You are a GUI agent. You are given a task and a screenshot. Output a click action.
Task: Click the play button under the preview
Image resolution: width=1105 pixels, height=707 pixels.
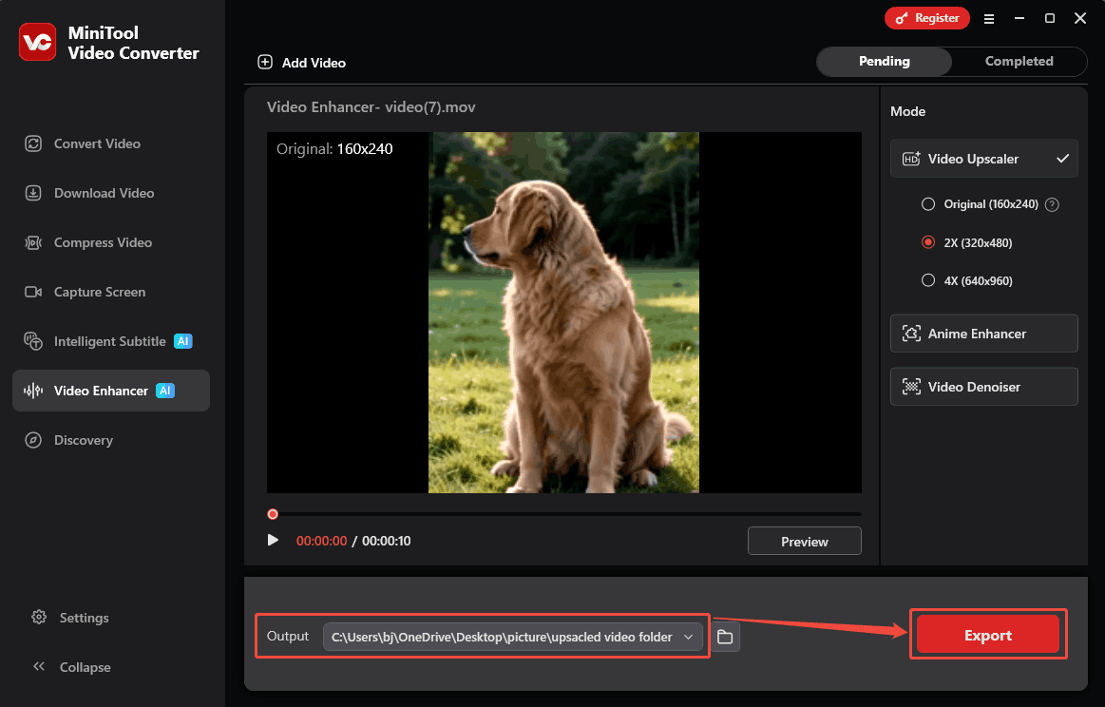click(273, 540)
